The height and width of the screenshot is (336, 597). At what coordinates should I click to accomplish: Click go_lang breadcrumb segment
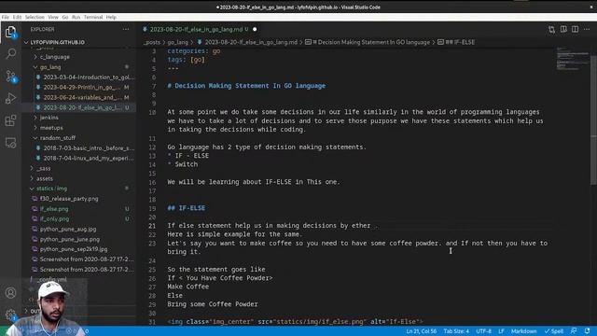coord(178,42)
